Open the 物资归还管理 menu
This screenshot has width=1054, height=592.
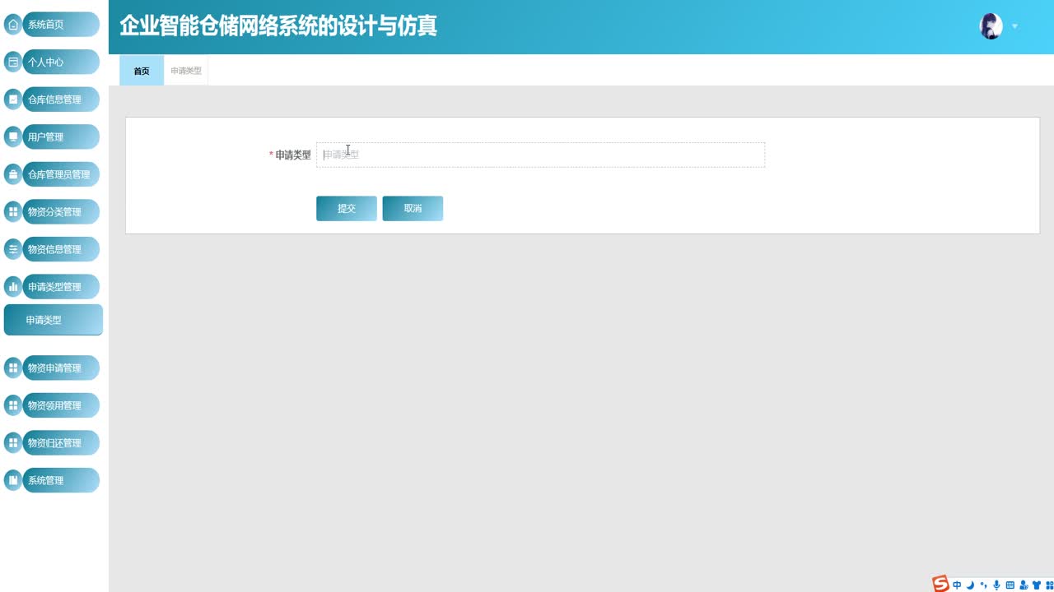[61, 443]
